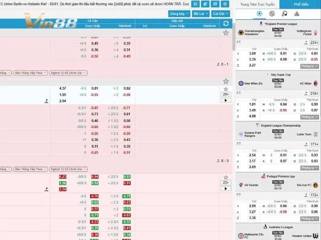Select the table tennis paddle icon
The image size is (321, 240).
click(x=284, y=14)
